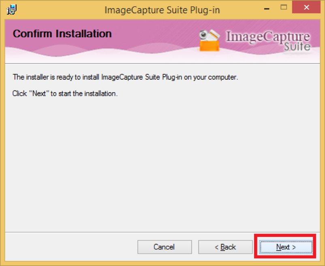Viewport: 325px width, 266px height.
Task: Minimize the ImageCapture Suite Plug-in window
Action: pyautogui.click(x=267, y=8)
